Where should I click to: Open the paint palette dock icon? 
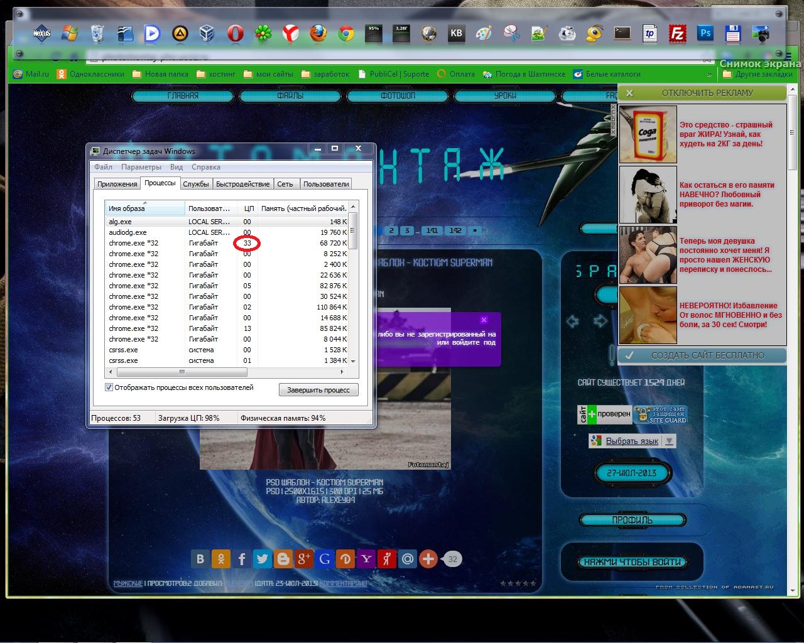pos(484,33)
